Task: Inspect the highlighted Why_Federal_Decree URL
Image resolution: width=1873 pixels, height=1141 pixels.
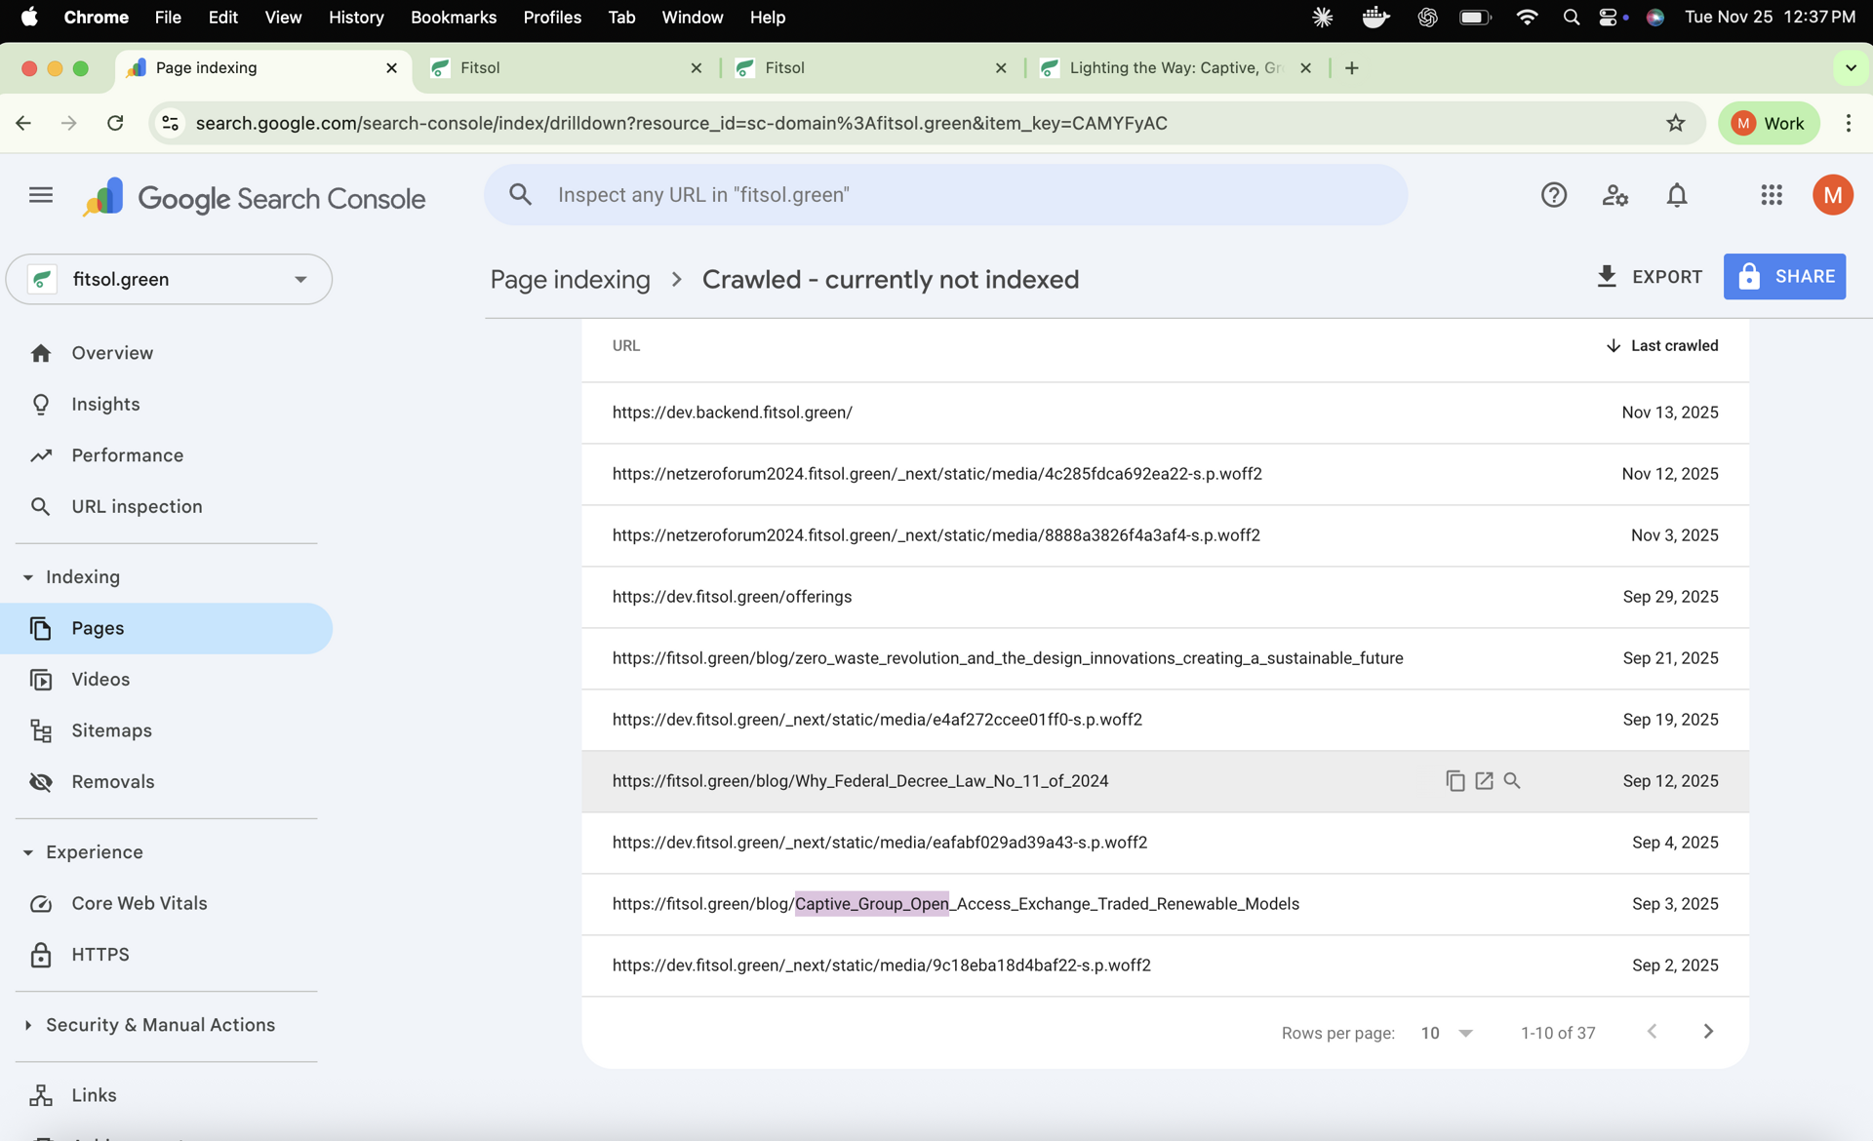Action: 1512,780
